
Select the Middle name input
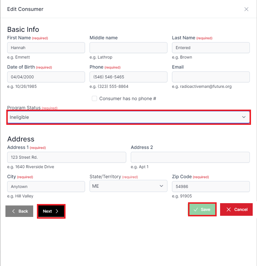(x=128, y=48)
